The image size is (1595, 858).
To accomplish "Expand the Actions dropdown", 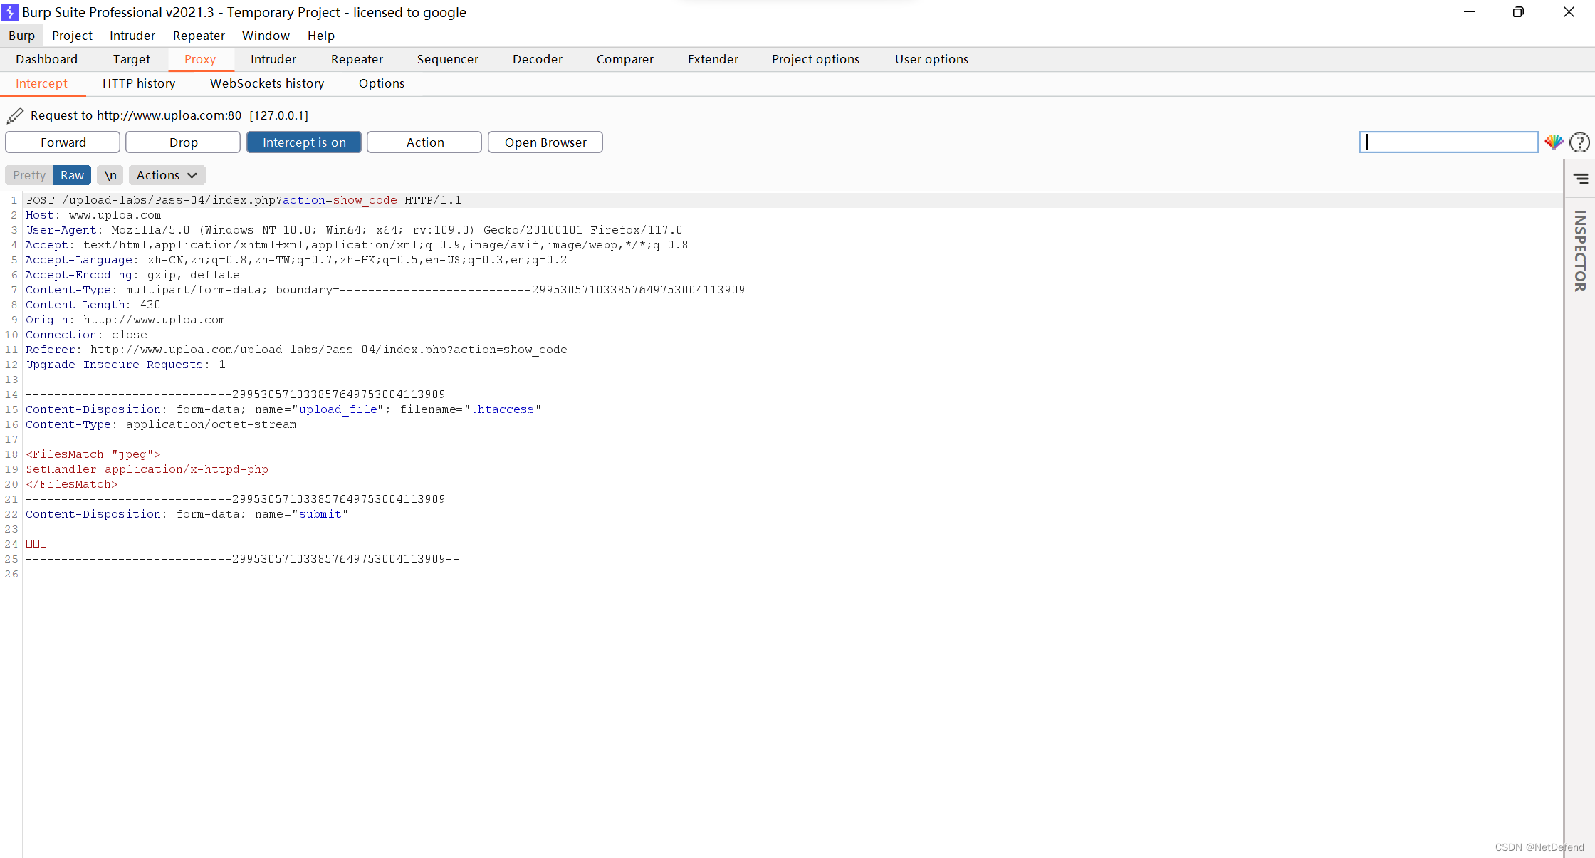I will pyautogui.click(x=167, y=175).
